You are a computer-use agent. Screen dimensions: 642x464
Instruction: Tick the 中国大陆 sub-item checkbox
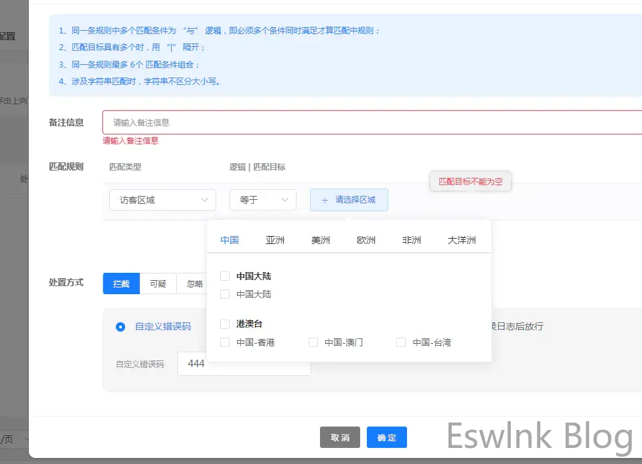point(225,294)
